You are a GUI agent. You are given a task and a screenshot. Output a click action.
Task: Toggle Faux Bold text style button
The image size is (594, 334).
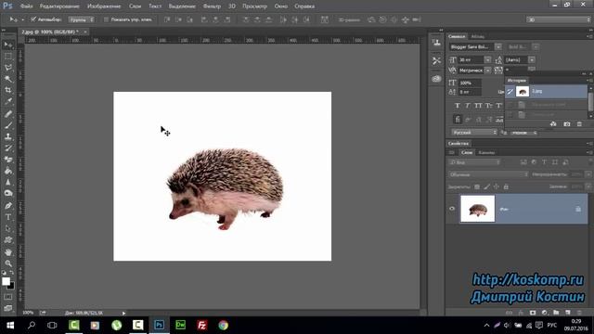(x=458, y=105)
